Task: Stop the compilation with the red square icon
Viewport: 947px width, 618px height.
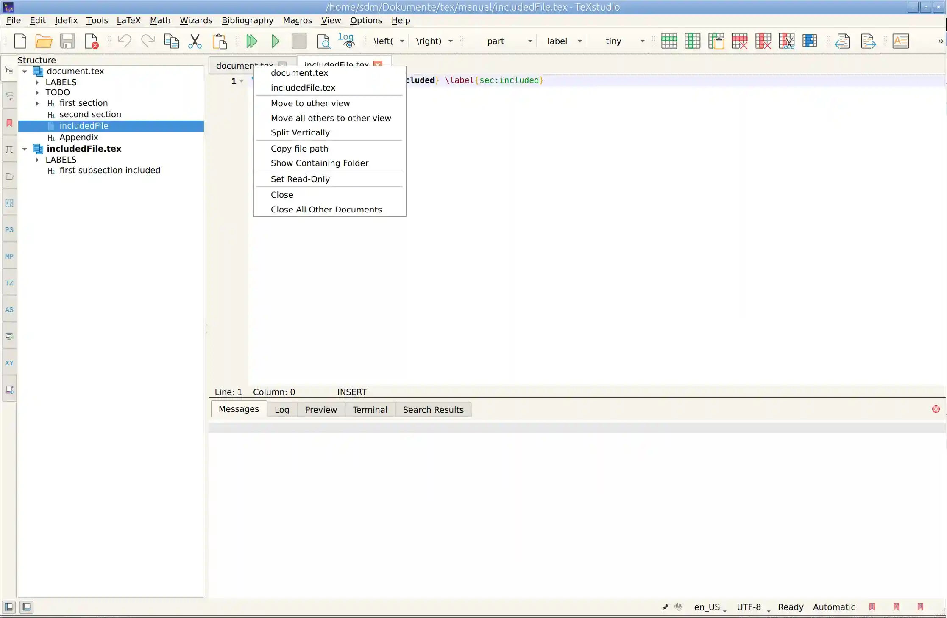Action: coord(298,41)
